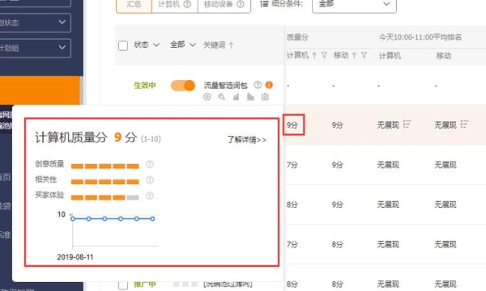
Task: Click the 9分 computer score in highlighted row
Action: point(292,125)
